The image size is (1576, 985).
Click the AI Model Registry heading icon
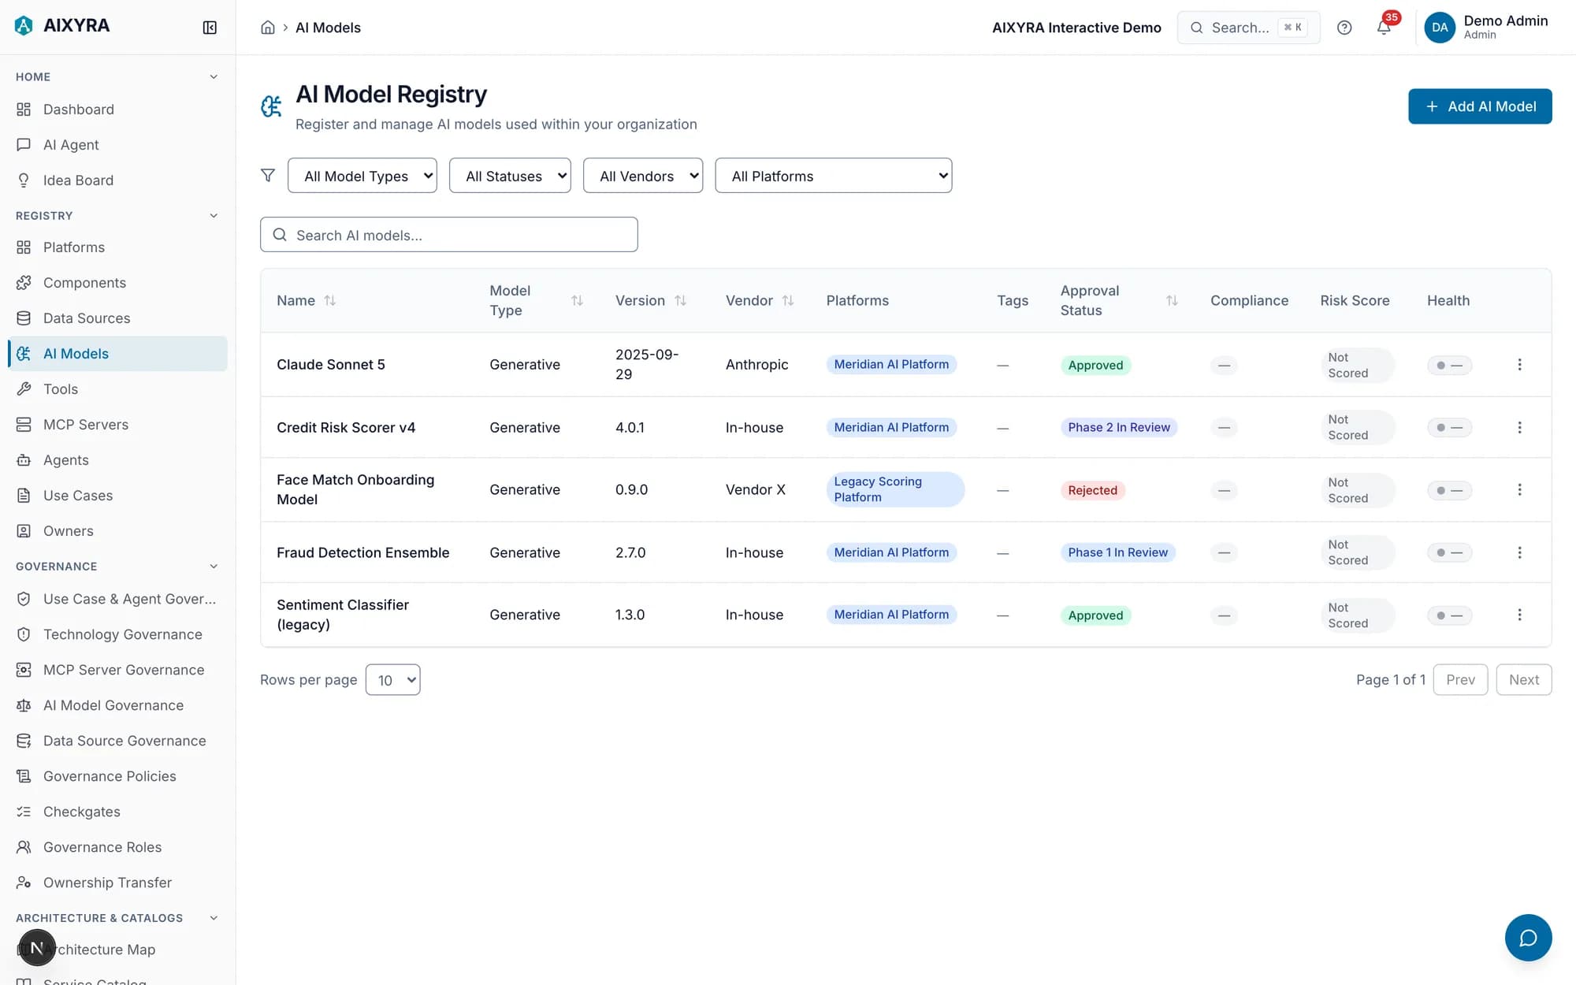click(271, 106)
